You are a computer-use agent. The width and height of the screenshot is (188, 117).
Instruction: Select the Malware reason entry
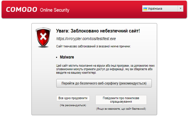(67, 57)
